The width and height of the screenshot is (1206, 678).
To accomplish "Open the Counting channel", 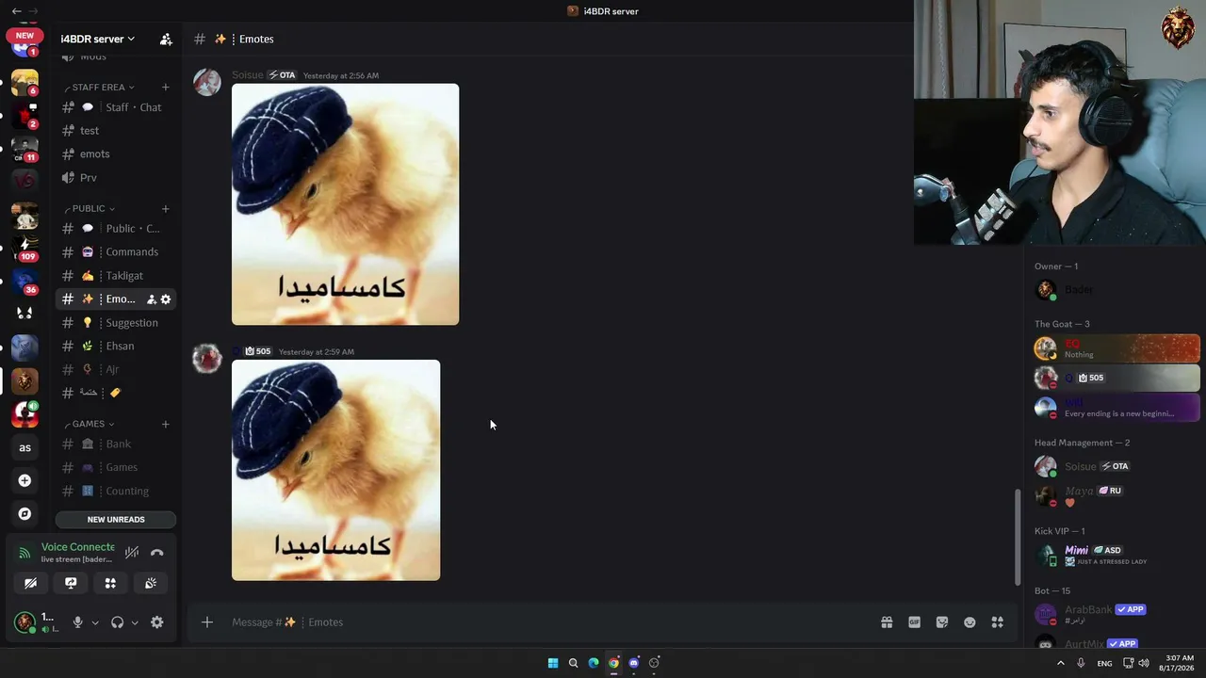I will coord(116,492).
